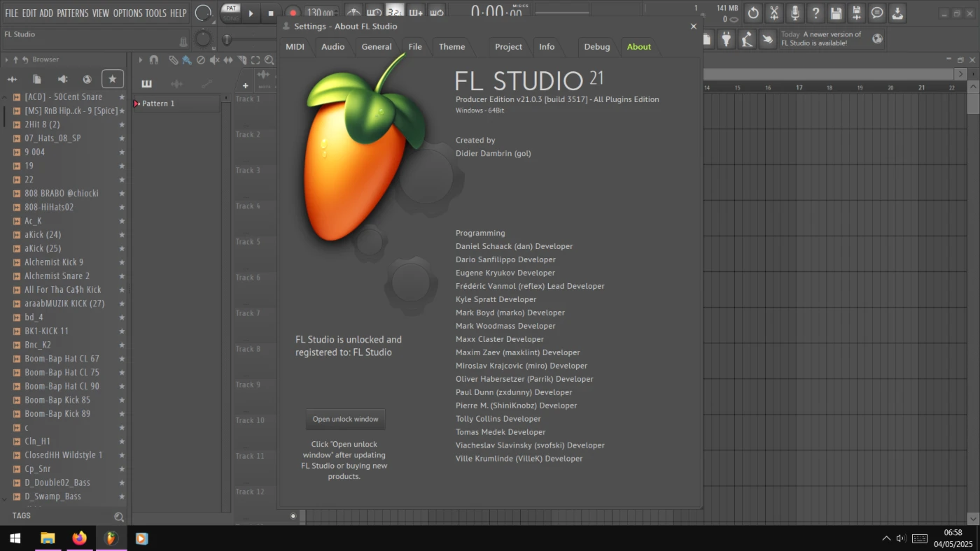Click the playlist snap magnet icon
Viewport: 980px width, 551px height.
click(153, 60)
